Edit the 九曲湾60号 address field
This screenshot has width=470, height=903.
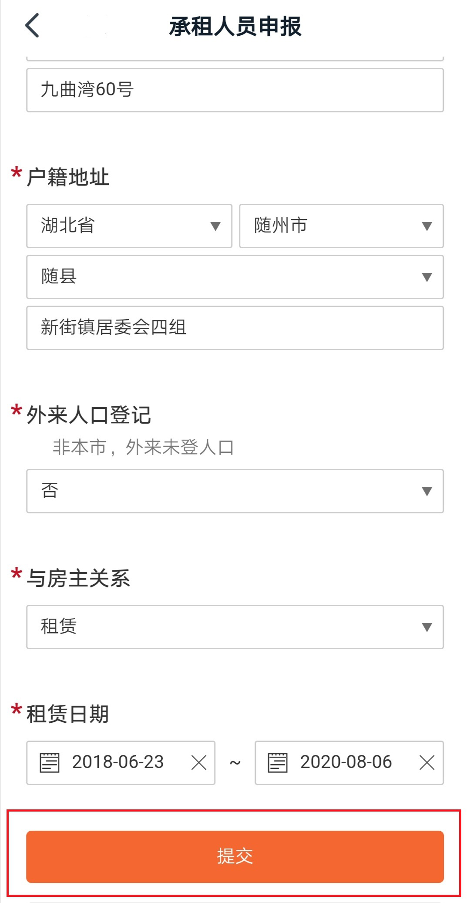[235, 90]
